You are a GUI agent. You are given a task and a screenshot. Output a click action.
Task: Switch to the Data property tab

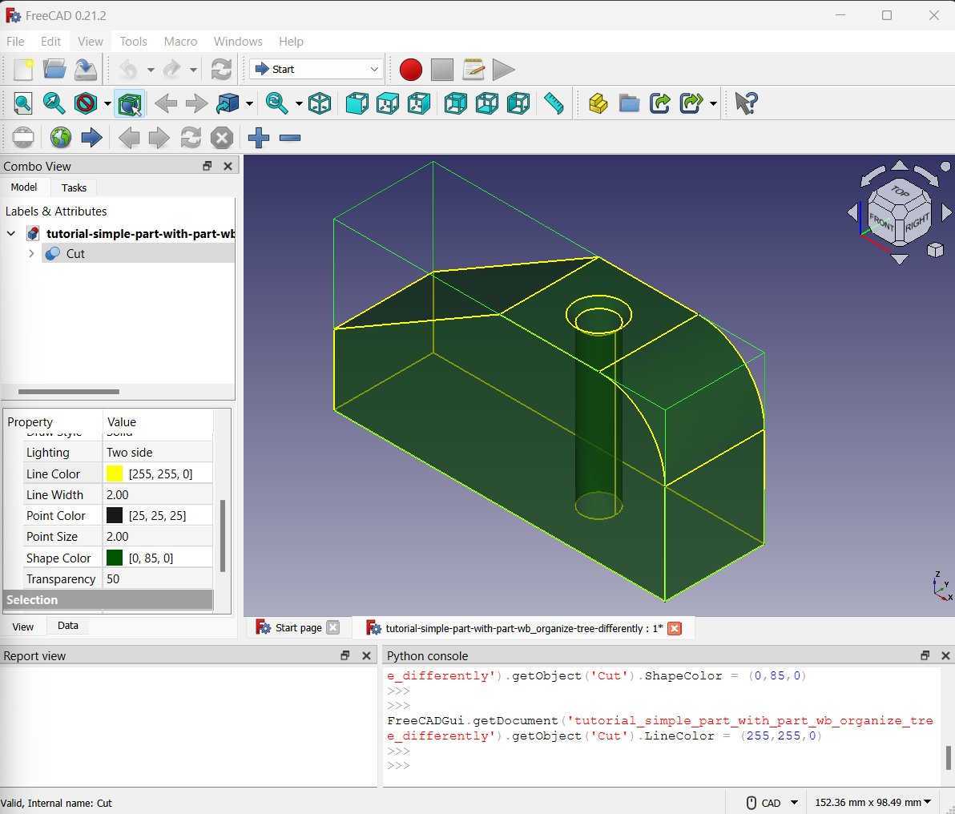coord(67,625)
